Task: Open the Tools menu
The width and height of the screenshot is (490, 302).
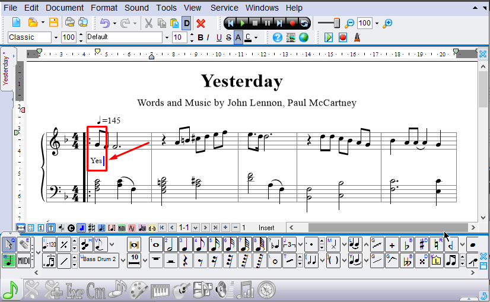Action: tap(167, 8)
